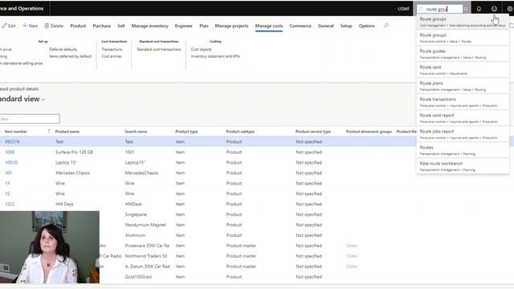Switch to Manage inventory tab
This screenshot has width=514, height=289.
tap(150, 26)
